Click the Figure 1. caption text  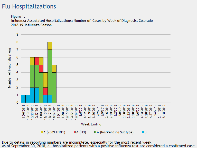point(18,17)
